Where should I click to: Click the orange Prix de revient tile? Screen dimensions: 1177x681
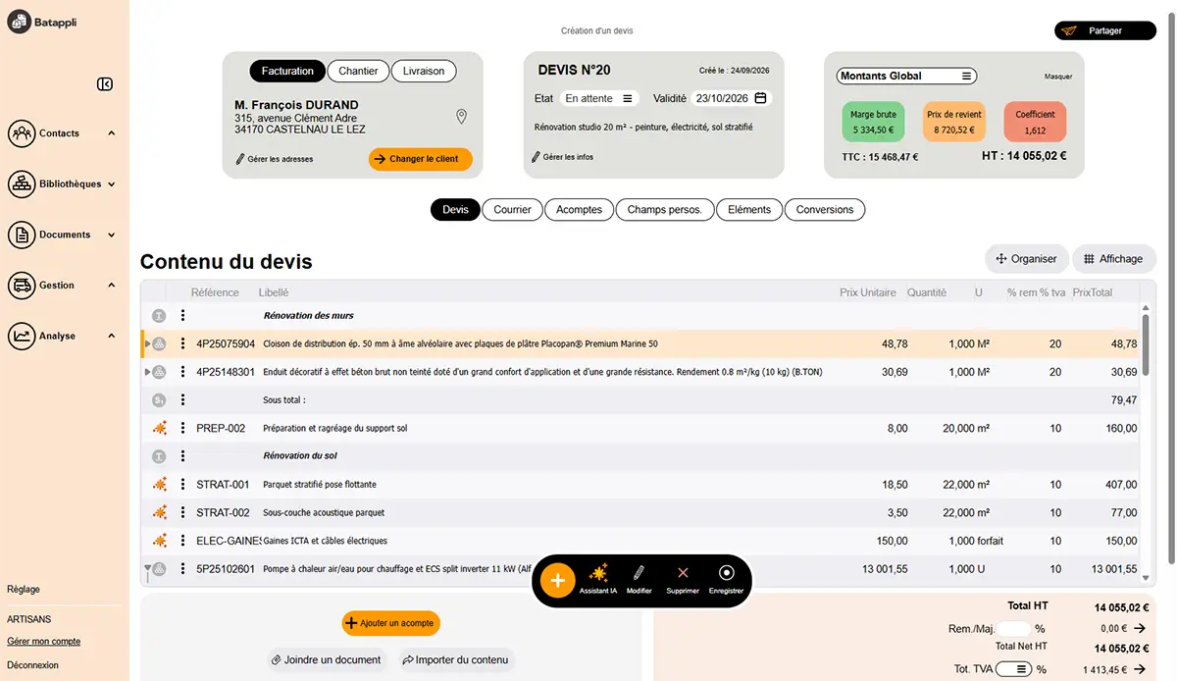[x=953, y=122]
